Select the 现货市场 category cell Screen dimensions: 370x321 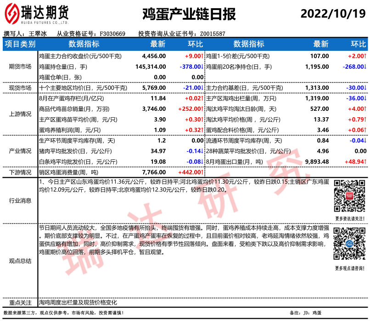[20, 87]
